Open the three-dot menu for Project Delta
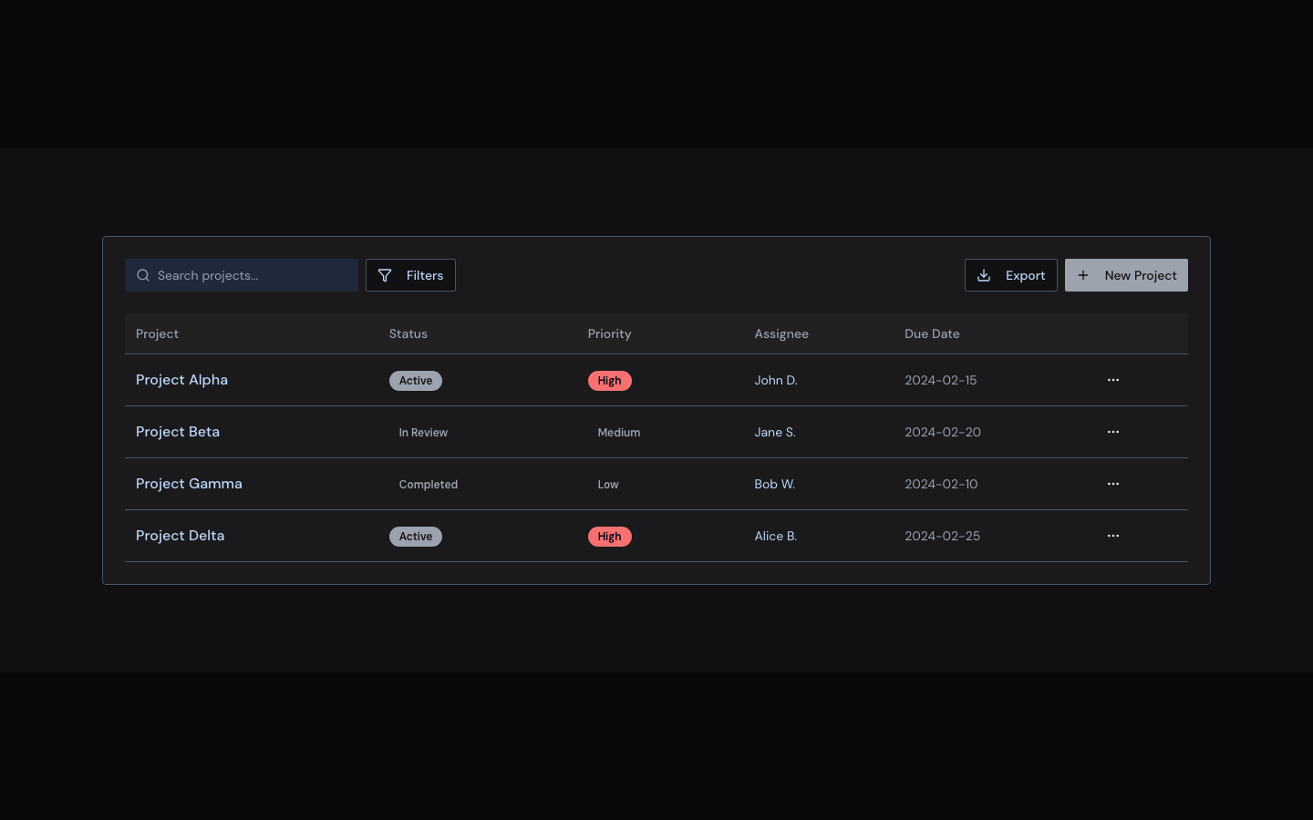1313x820 pixels. click(x=1112, y=536)
